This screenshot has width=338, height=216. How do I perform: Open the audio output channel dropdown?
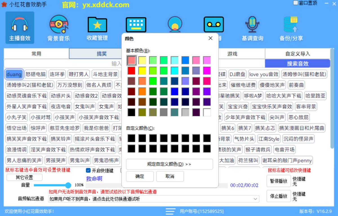(255, 199)
